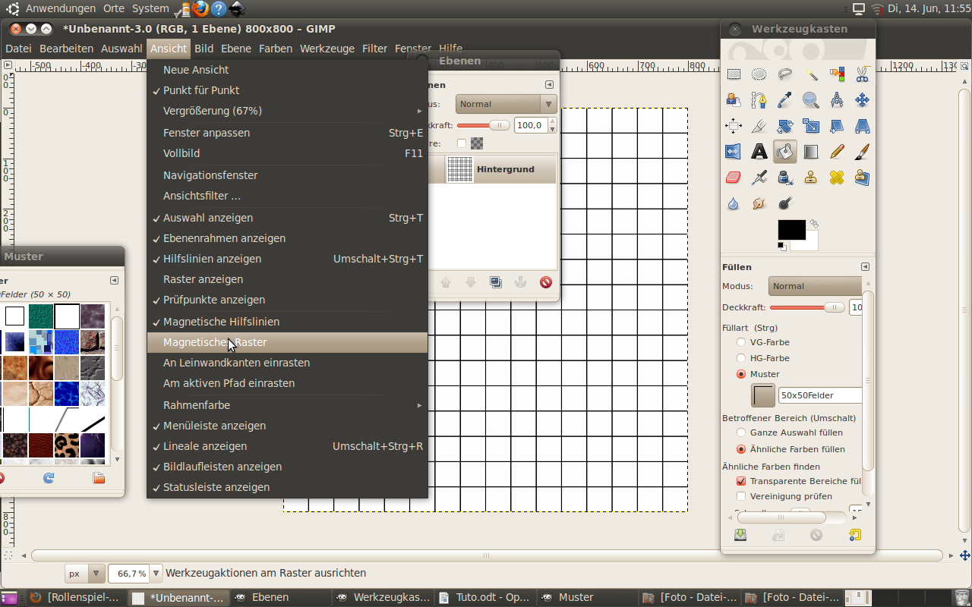
Task: Expand the Vergrößerung (67%) submenu
Action: (x=287, y=111)
